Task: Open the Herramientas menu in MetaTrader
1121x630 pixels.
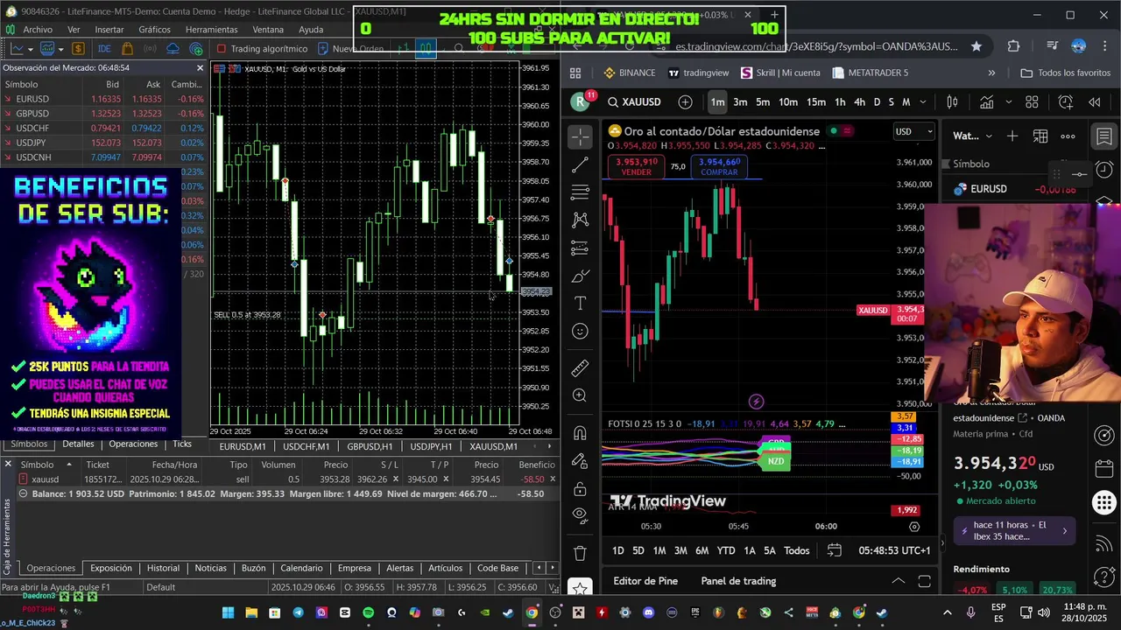Action: (211, 29)
